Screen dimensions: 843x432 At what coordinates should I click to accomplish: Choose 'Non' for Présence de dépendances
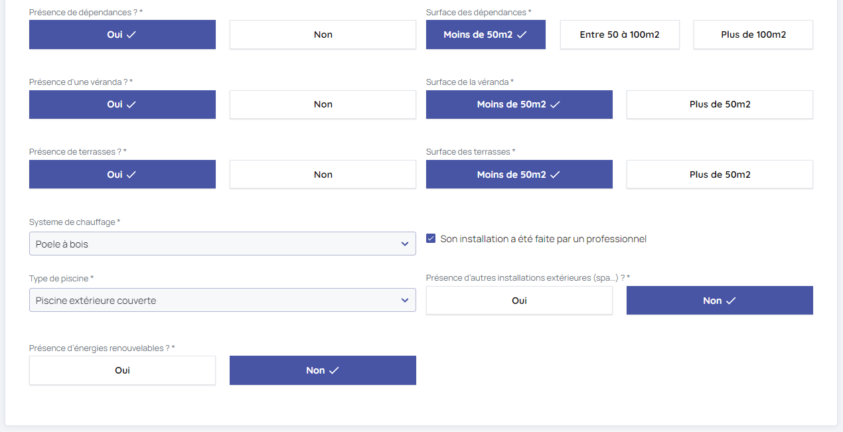323,35
